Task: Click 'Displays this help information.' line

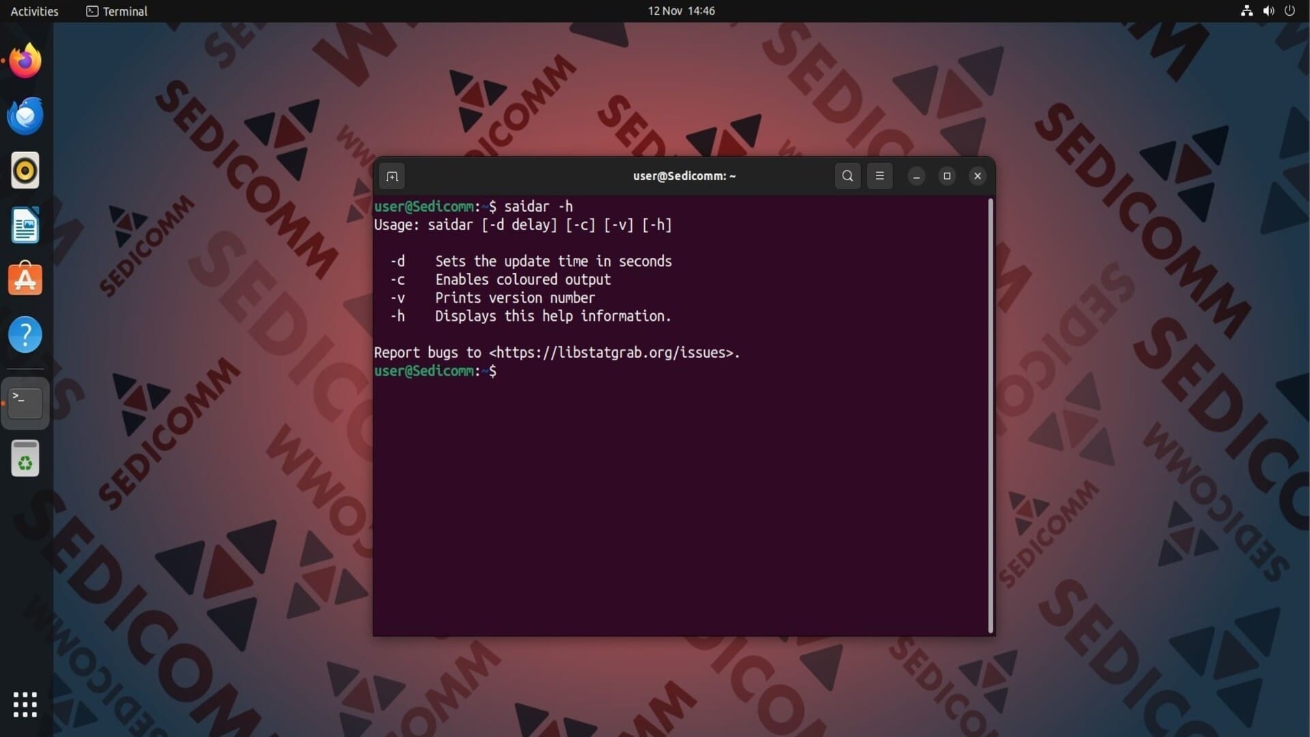Action: click(x=553, y=317)
